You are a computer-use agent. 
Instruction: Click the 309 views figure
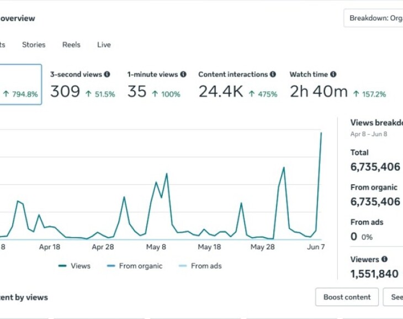[x=65, y=92]
